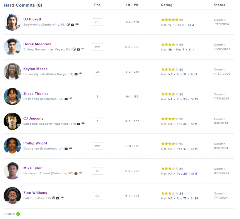The width and height of the screenshot is (240, 219).
Task: Open the Zion Williams name link
Action: (x=35, y=193)
